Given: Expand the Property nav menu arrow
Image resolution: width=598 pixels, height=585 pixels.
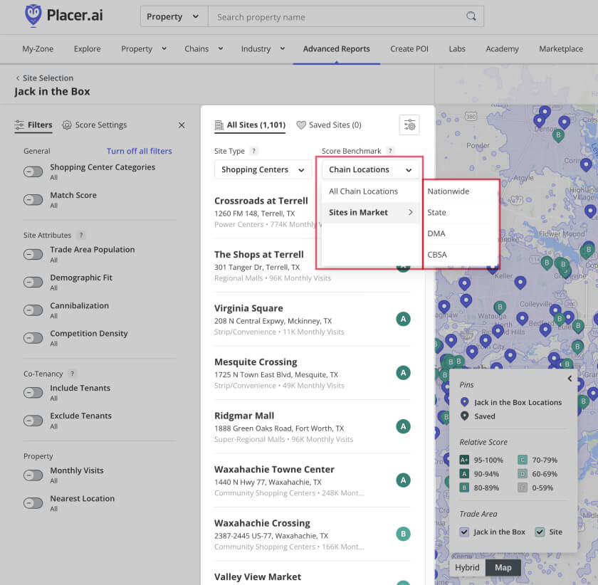Looking at the screenshot, I should 164,48.
